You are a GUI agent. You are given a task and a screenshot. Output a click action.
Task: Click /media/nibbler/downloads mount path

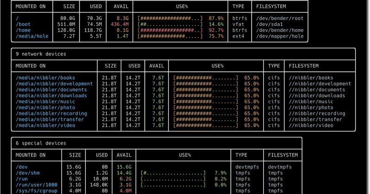[51, 95]
